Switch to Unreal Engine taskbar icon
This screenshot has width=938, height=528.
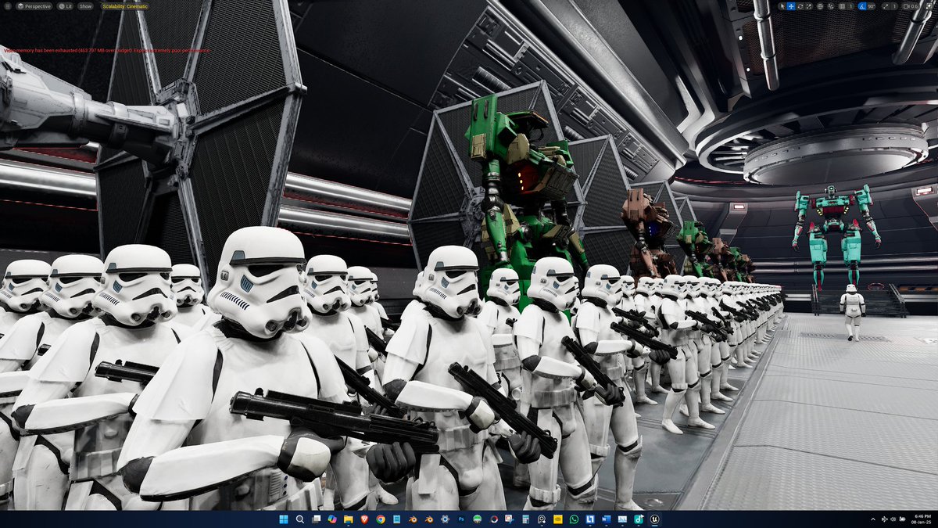coord(654,519)
